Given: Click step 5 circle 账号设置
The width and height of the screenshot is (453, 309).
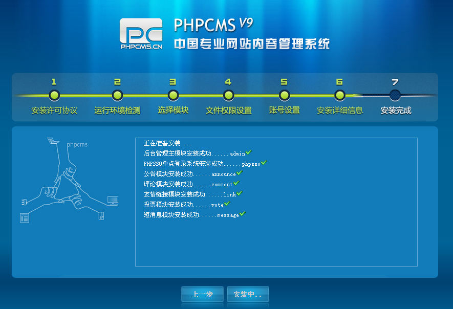Looking at the screenshot, I should click(284, 95).
